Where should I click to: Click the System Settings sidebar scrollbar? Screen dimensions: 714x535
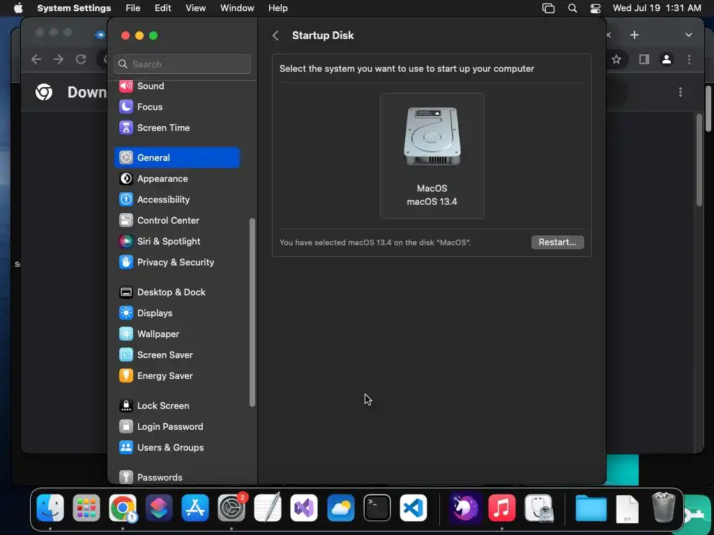(252, 313)
